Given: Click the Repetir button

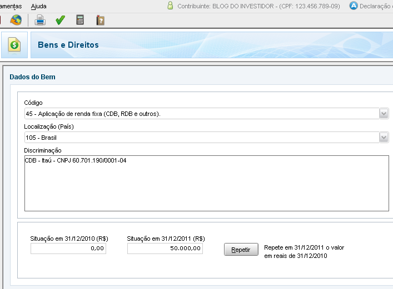Looking at the screenshot, I should tap(241, 250).
